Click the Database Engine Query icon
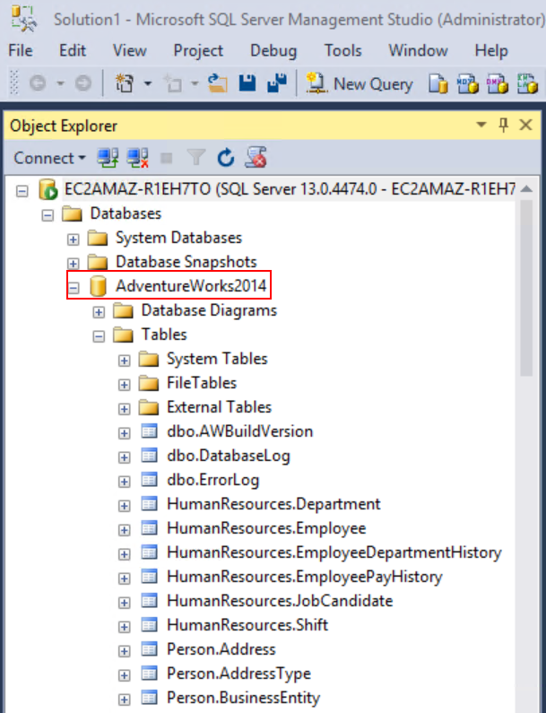 pos(438,83)
